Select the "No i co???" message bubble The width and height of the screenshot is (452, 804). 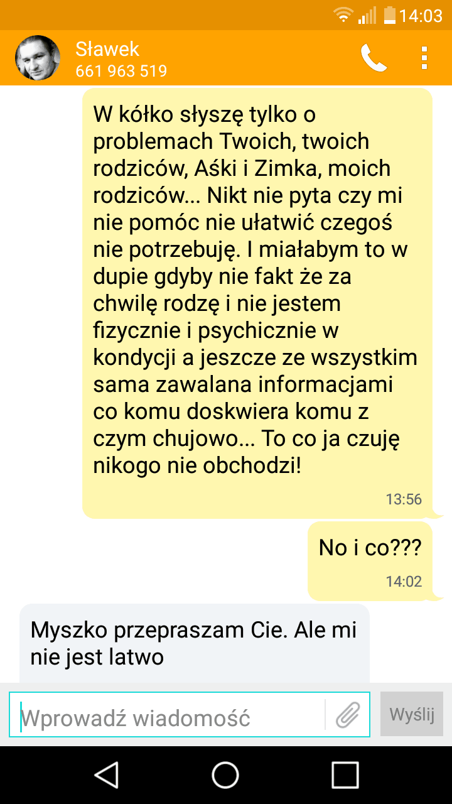(370, 561)
